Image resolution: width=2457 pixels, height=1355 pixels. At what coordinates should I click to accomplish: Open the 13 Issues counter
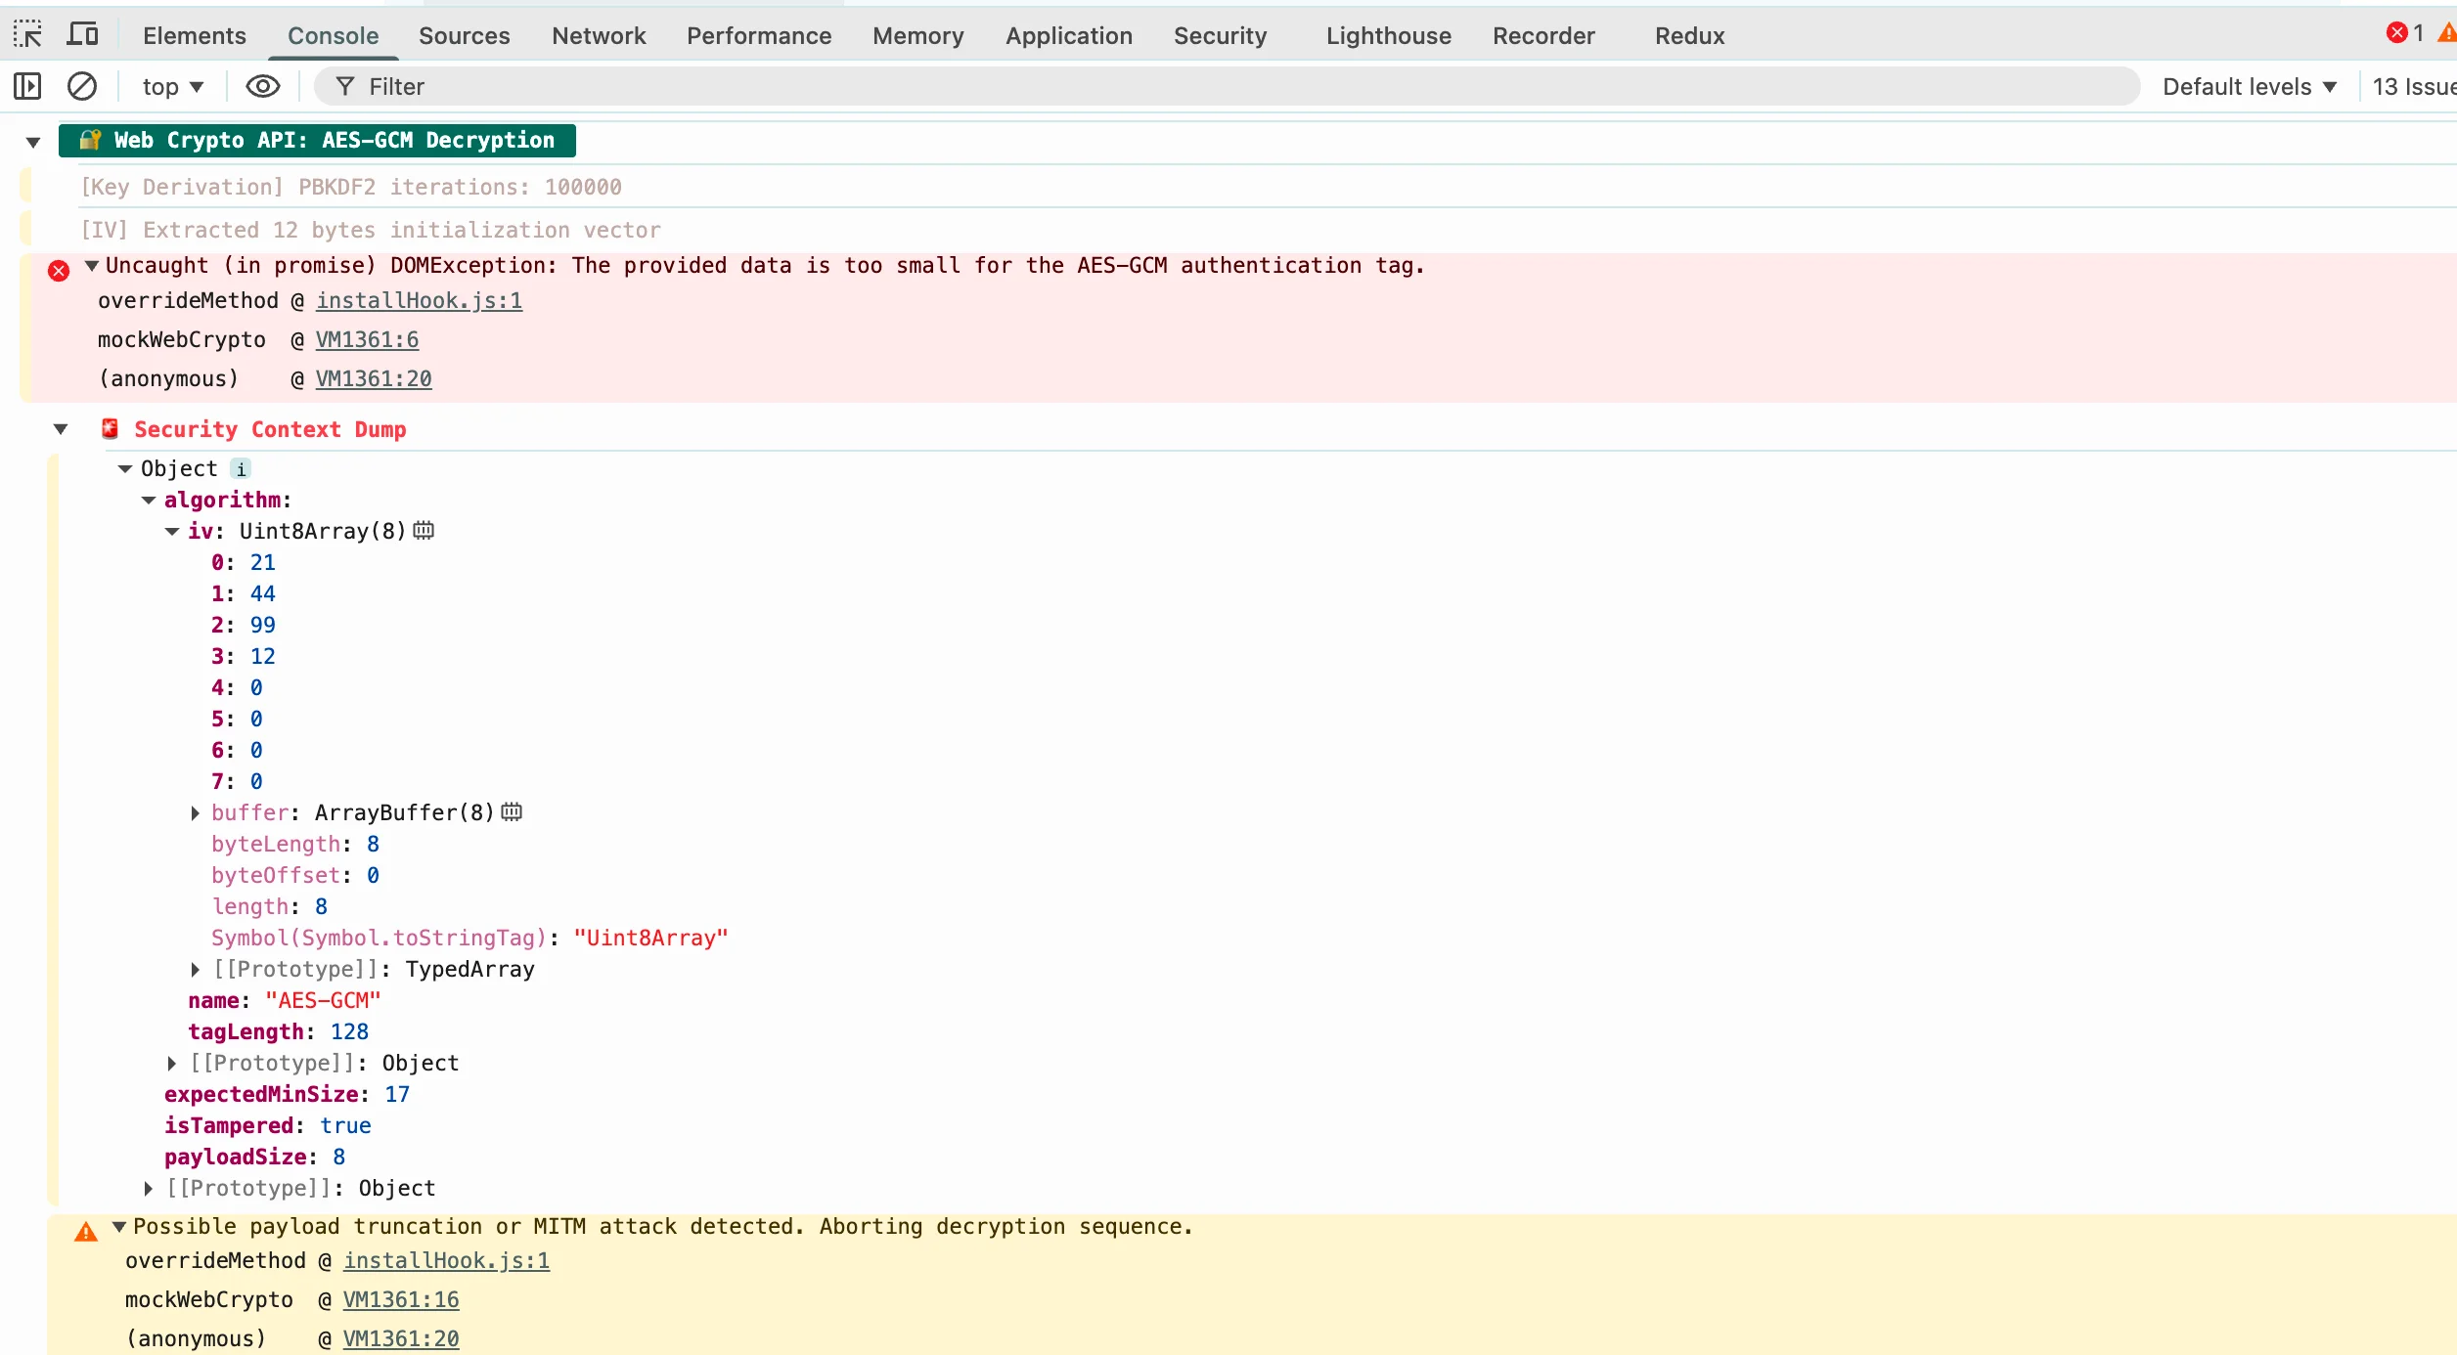(2413, 86)
